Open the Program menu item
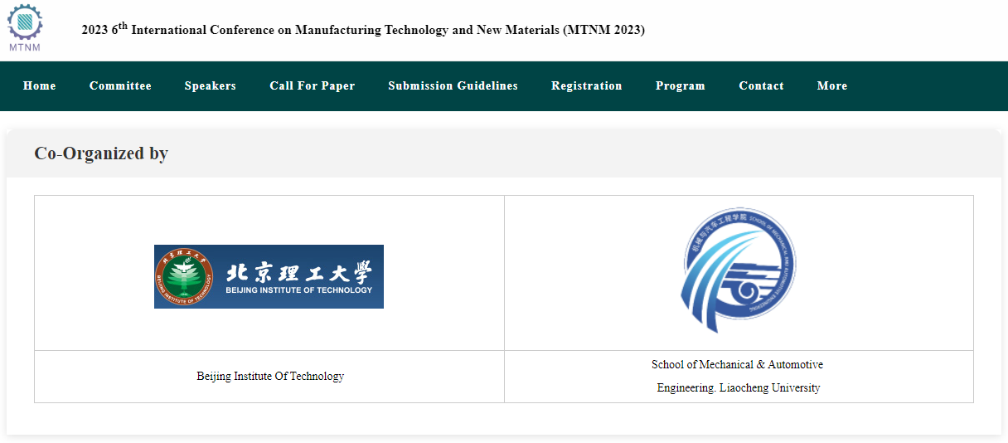 [x=681, y=85]
